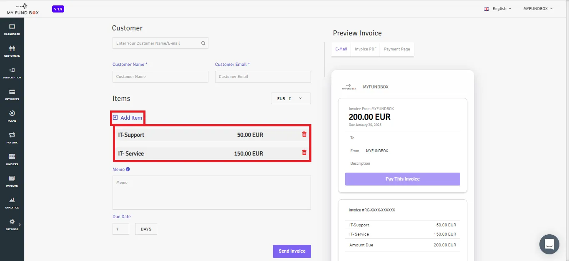The width and height of the screenshot is (569, 261).
Task: Select the IT- Service item row name
Action: (x=131, y=153)
